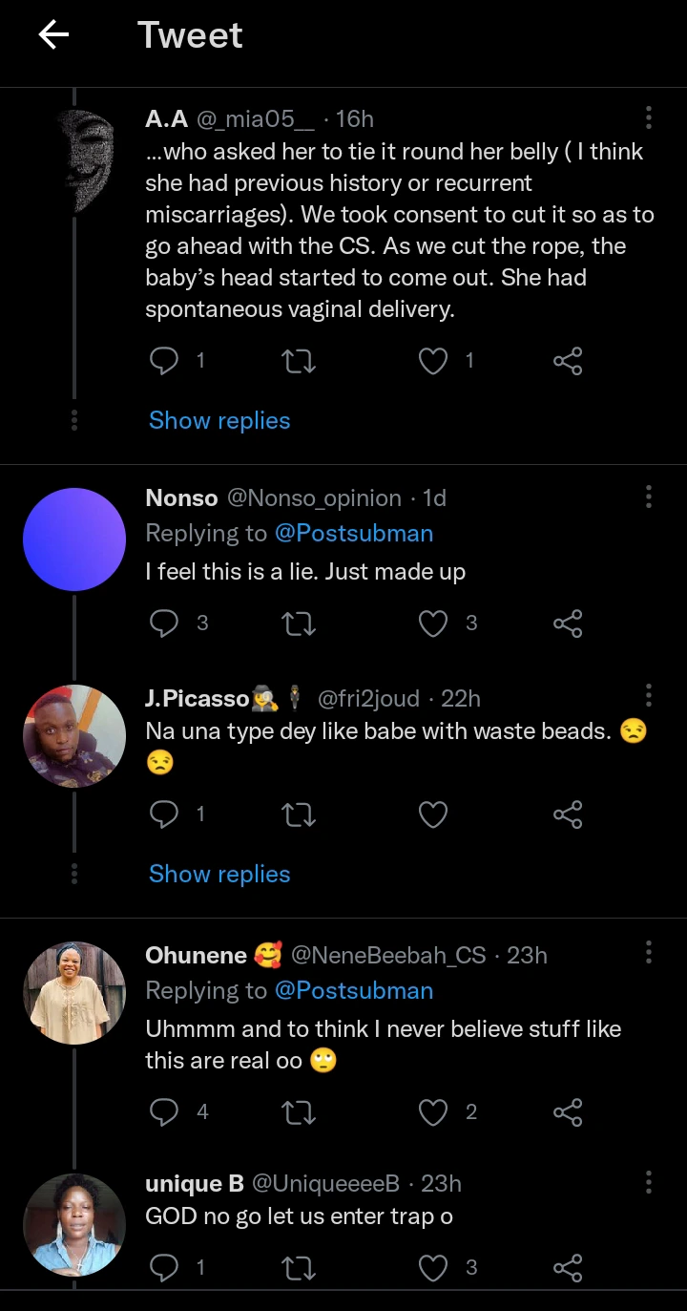The width and height of the screenshot is (687, 1311).
Task: Reply to Nonso's "made up" tweet
Action: tap(165, 623)
